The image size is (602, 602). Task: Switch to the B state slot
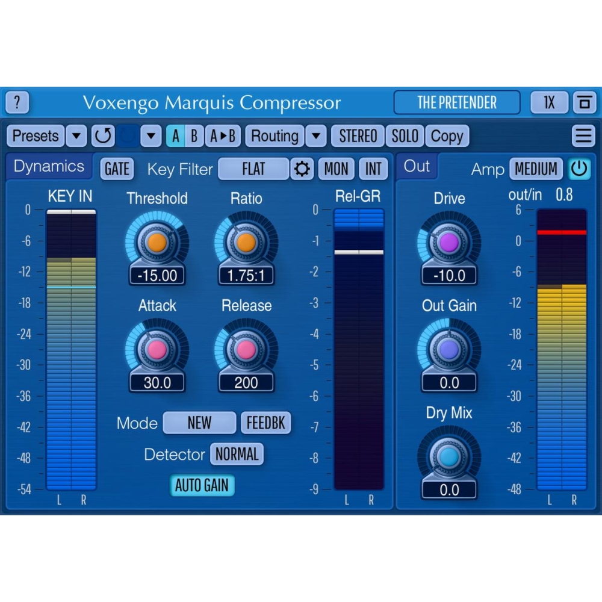194,136
